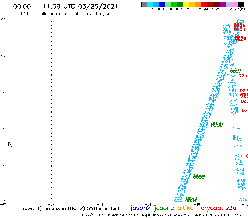The image size is (248, 218).
Task: Click the NOAA/NESDIS Center credit text
Action: click(x=135, y=215)
